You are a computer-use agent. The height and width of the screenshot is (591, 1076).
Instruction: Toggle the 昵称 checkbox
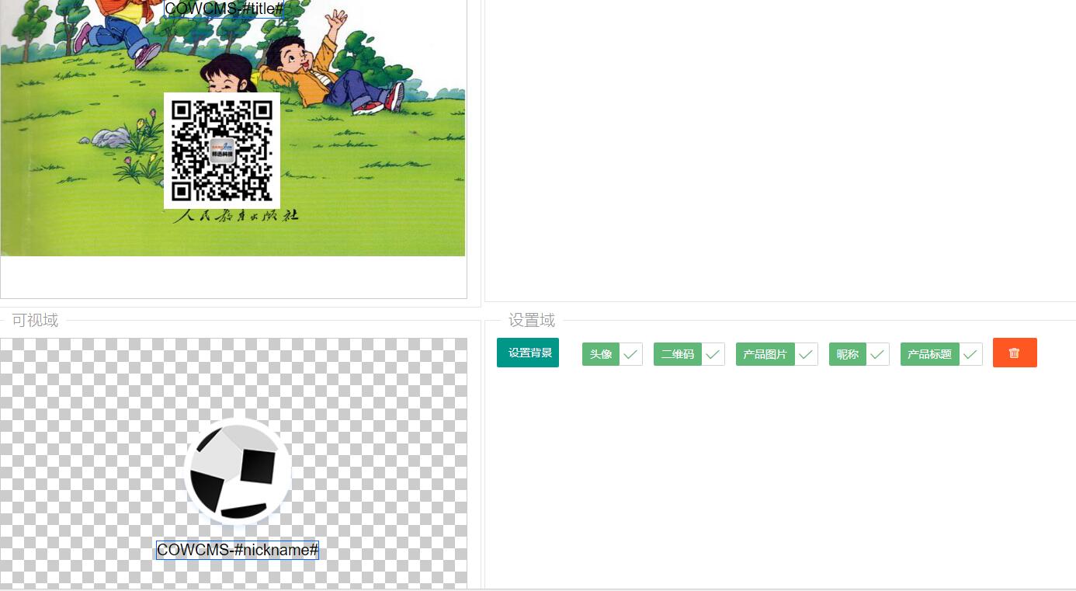(x=859, y=354)
